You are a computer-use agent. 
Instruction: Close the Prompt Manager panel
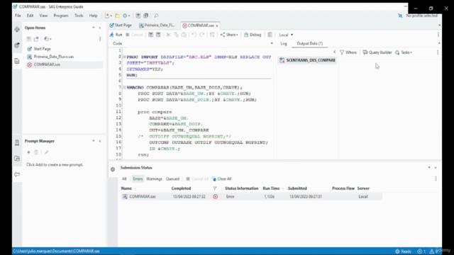[x=100, y=141]
